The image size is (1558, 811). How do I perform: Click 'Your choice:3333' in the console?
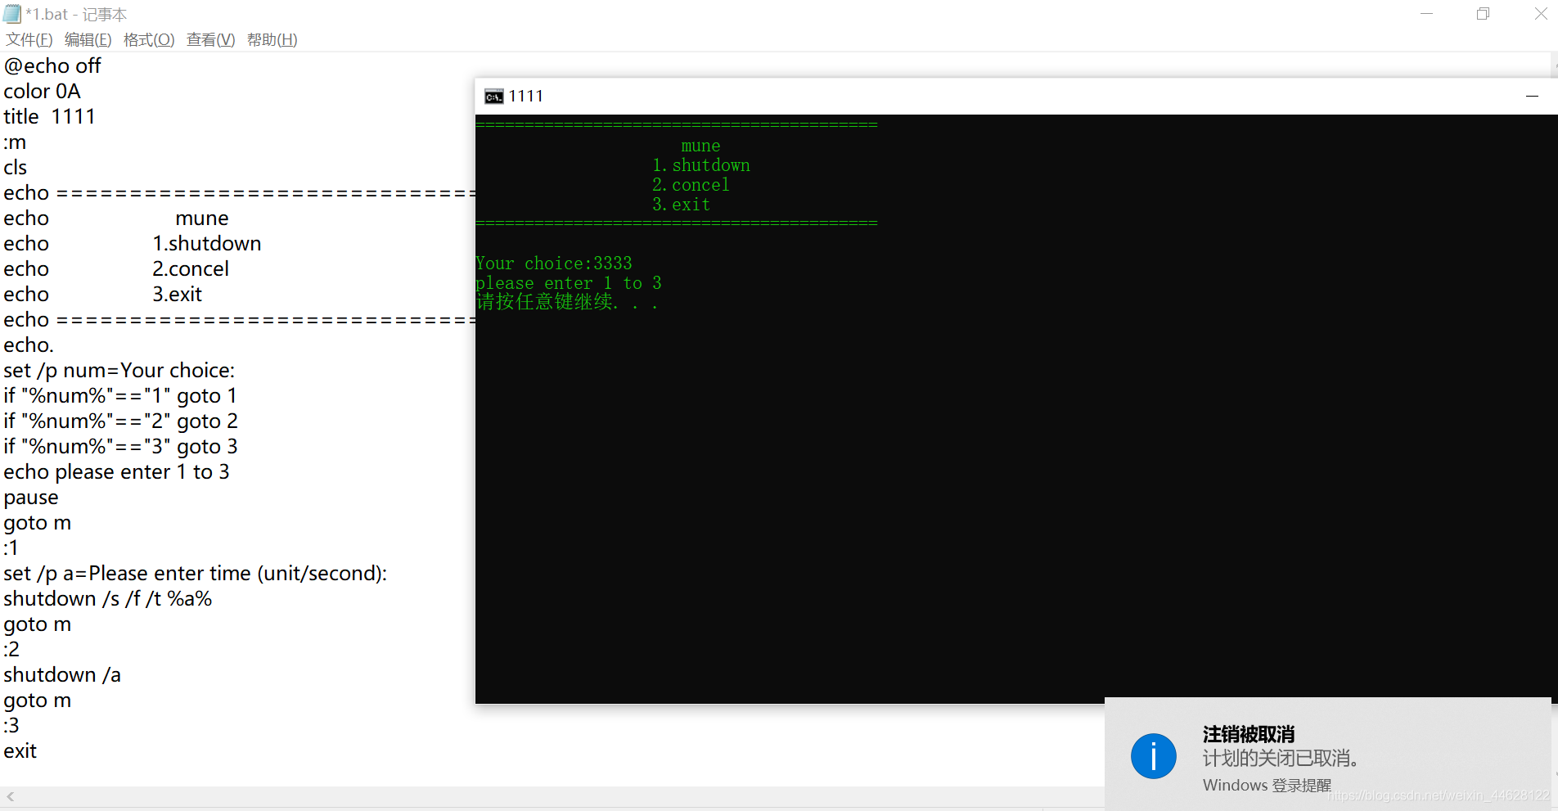point(554,264)
